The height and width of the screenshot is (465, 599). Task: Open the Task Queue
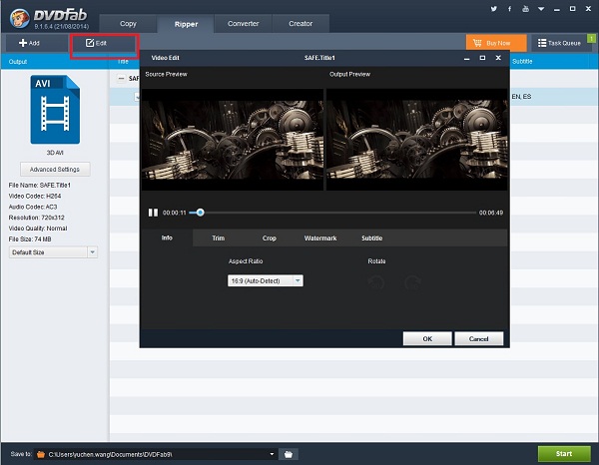(x=559, y=43)
